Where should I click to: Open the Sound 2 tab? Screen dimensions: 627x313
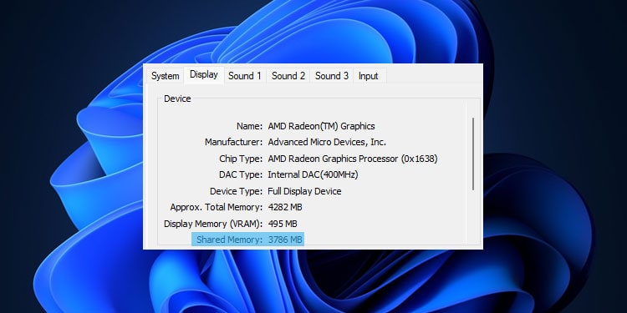(288, 76)
